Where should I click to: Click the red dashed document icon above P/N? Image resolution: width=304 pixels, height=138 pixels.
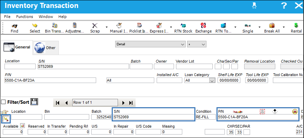pyautogui.click(x=262, y=111)
